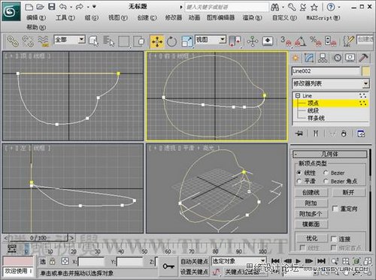The image size is (376, 280).
Task: Open Select by Name list
Action: pyautogui.click(x=109, y=41)
